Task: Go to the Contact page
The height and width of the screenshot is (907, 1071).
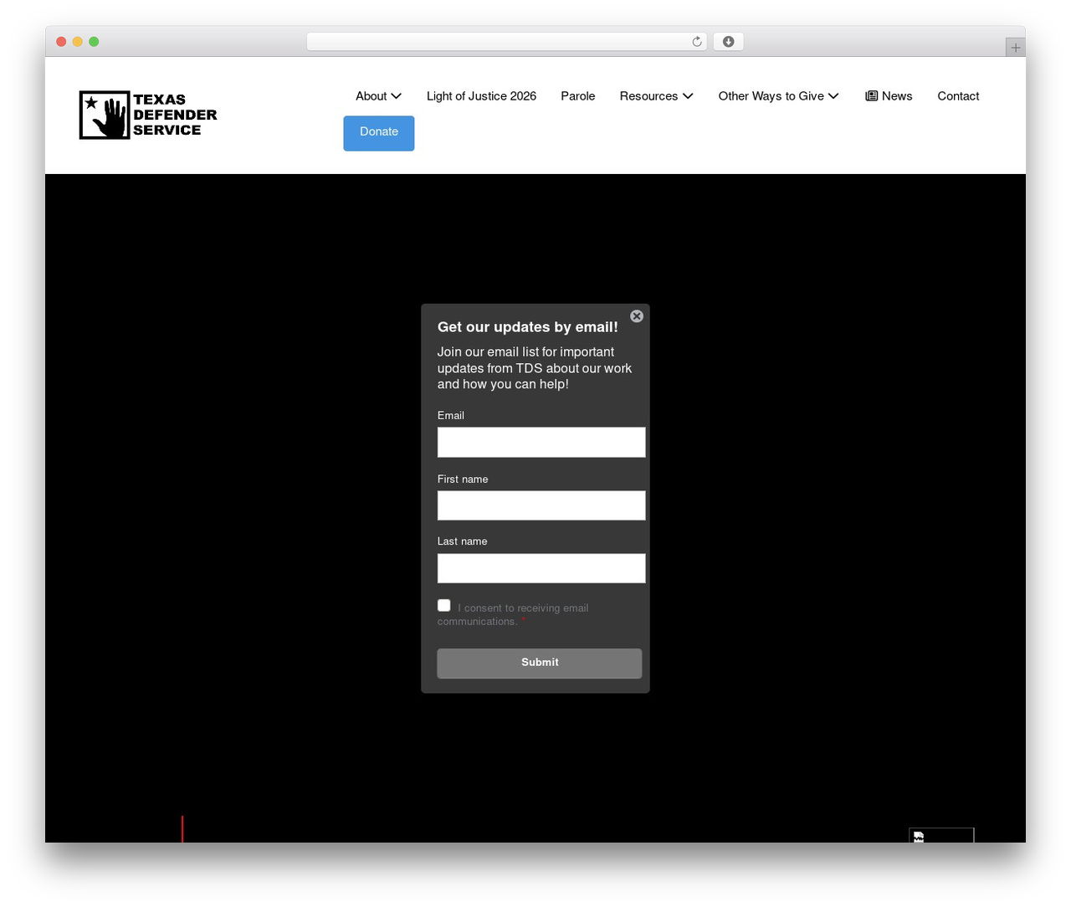Action: [x=958, y=96]
